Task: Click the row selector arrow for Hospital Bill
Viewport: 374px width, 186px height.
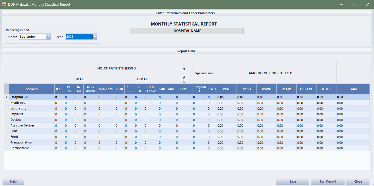Action: (6, 97)
